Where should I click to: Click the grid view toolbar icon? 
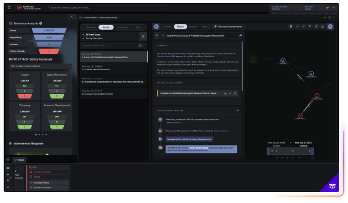(291, 26)
